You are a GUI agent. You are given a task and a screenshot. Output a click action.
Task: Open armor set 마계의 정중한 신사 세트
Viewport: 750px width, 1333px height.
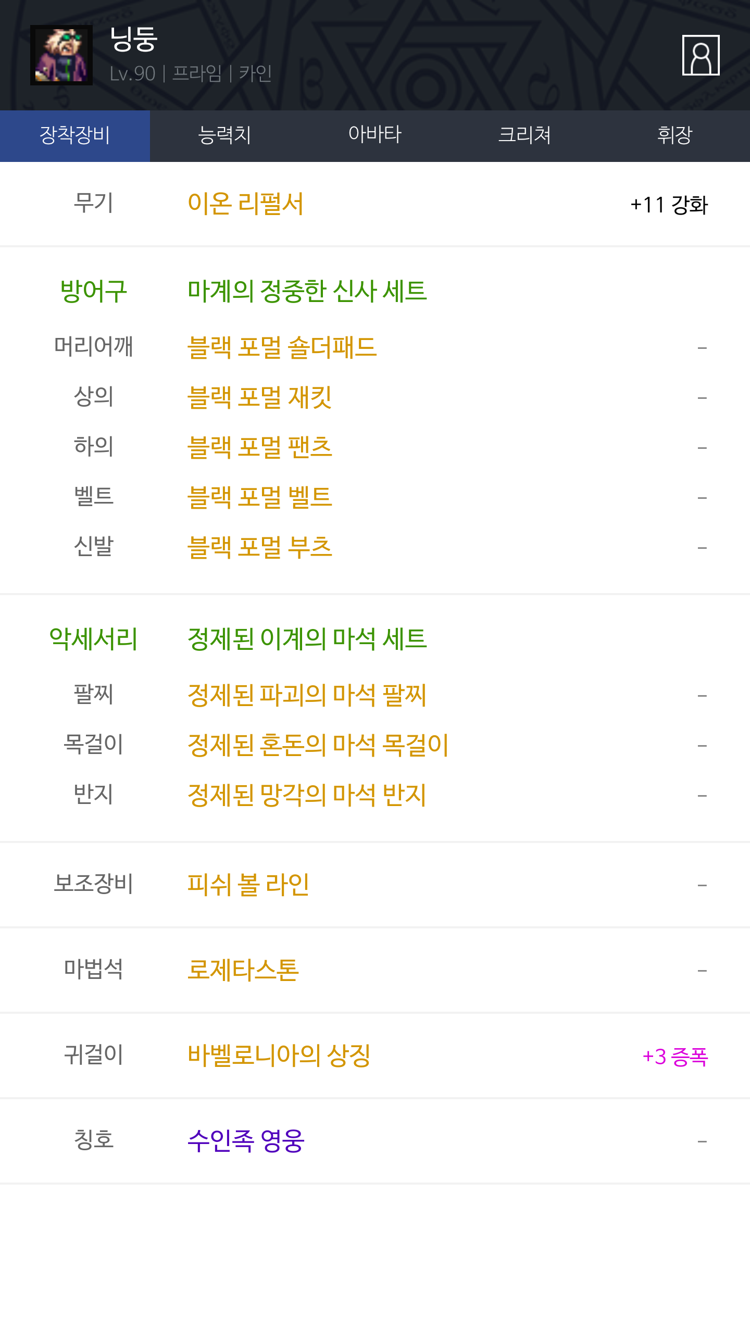(307, 291)
